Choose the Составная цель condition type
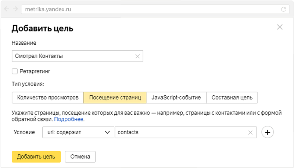The height and width of the screenshot is (168, 294). (232, 98)
